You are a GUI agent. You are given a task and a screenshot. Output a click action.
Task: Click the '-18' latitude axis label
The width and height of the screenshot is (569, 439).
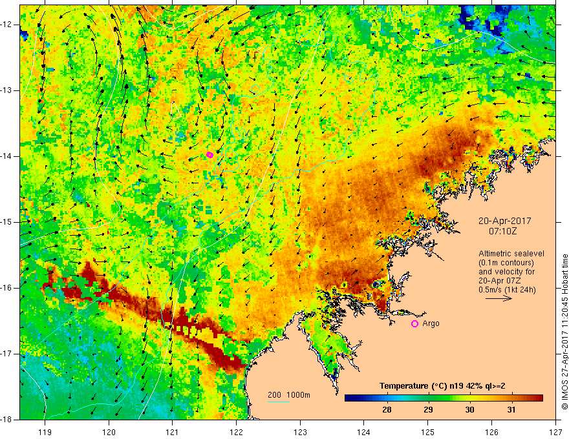[6, 420]
